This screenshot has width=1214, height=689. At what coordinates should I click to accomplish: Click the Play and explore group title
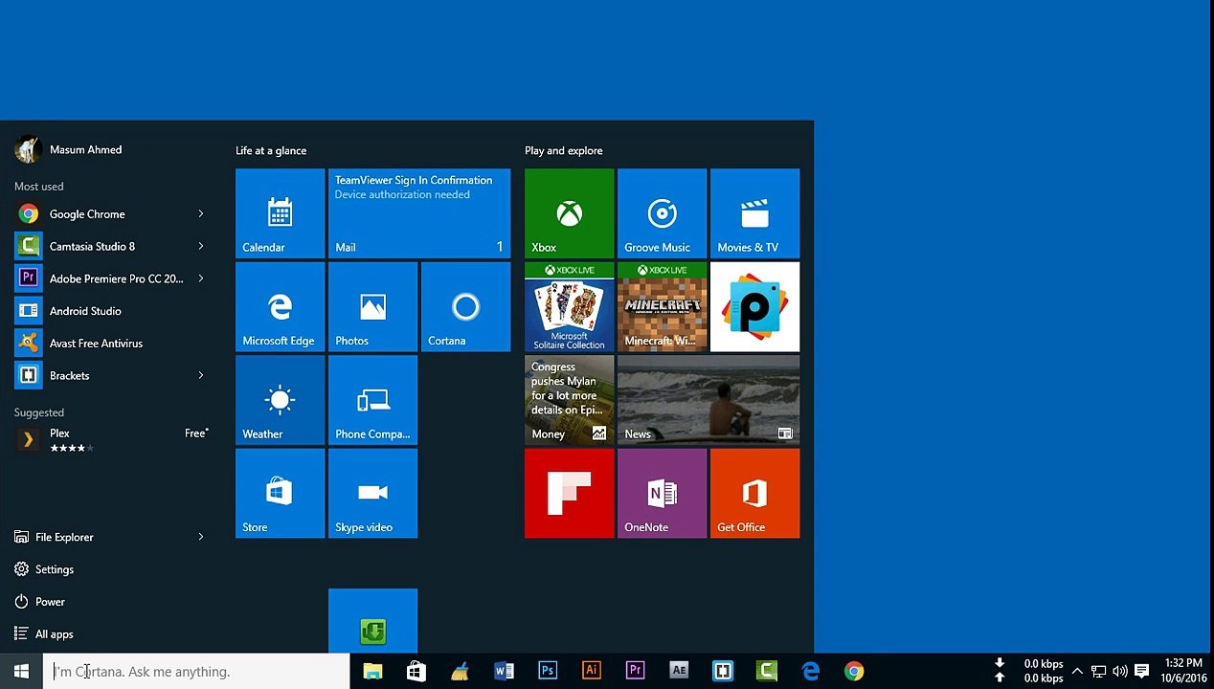click(564, 150)
